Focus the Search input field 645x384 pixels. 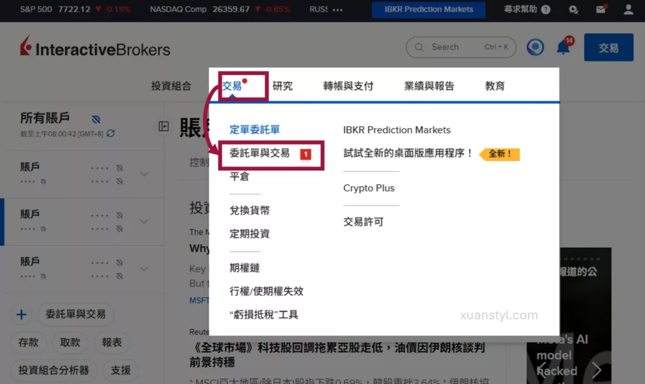coord(460,47)
